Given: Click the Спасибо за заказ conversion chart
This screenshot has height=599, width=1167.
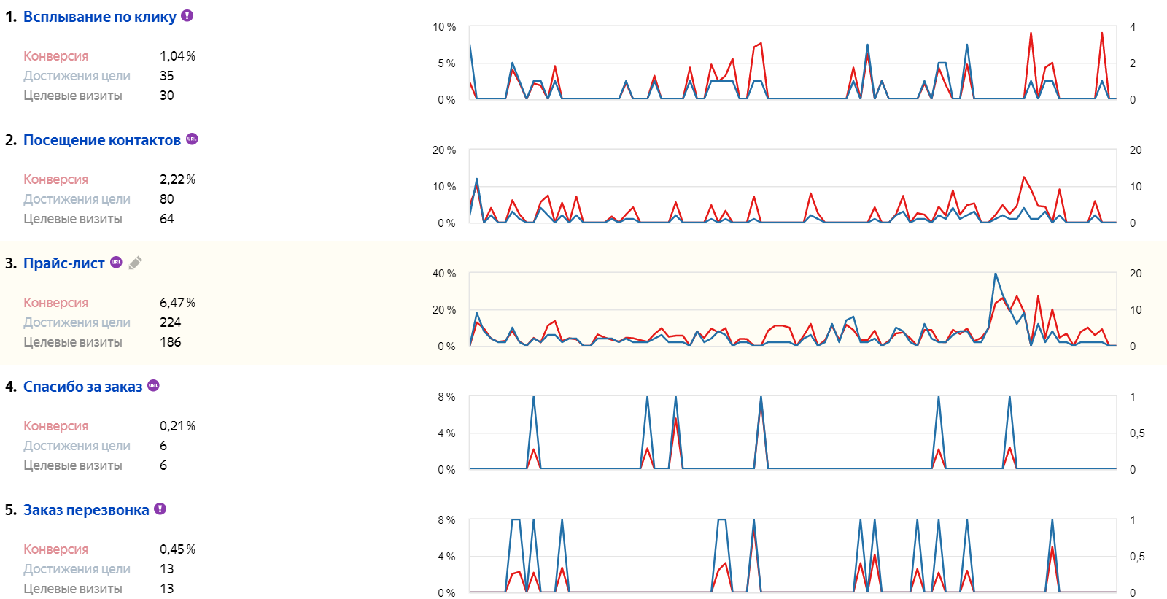Looking at the screenshot, I should [793, 433].
